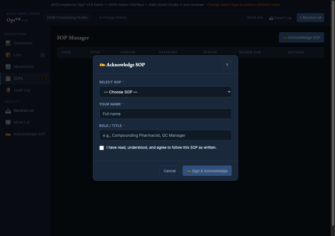Click the Dashboard chart icon in sidebar
Image resolution: width=335 pixels, height=236 pixels.
click(x=8, y=43)
